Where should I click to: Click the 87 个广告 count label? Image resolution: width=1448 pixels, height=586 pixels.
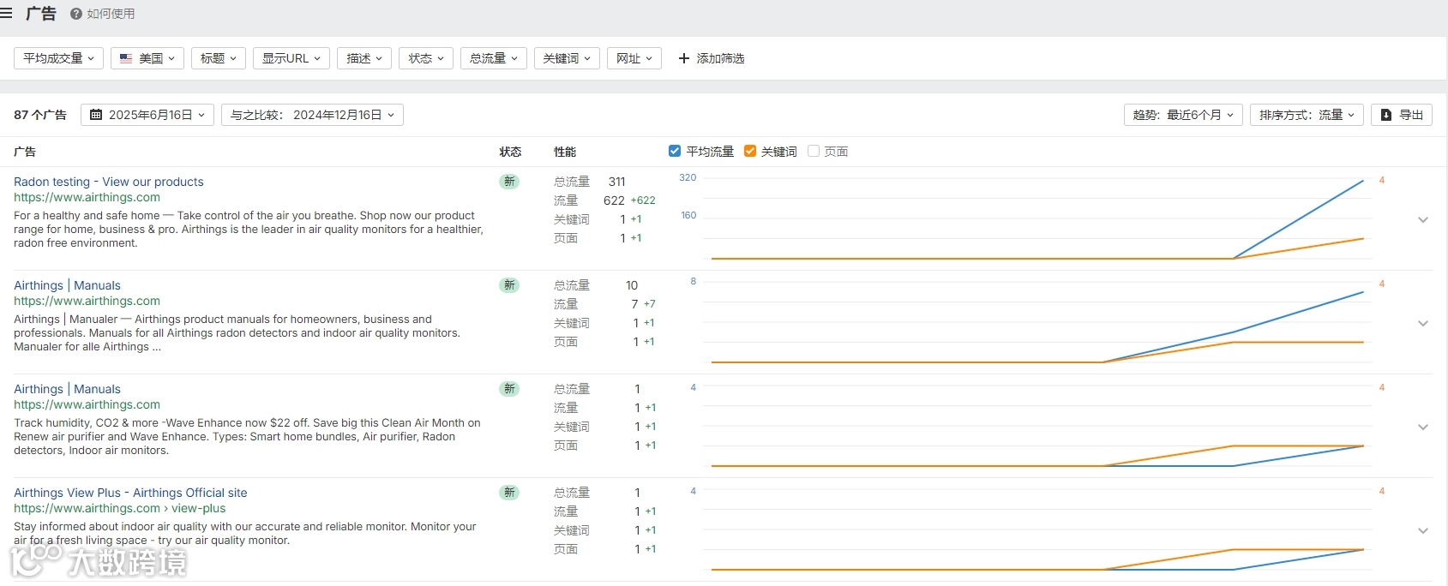tap(40, 115)
